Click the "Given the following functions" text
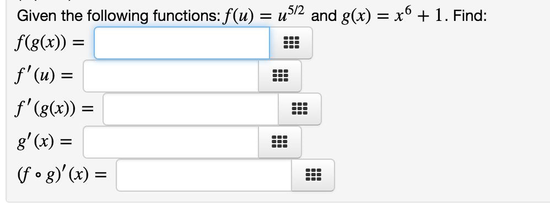The width and height of the screenshot is (550, 206). [118, 16]
